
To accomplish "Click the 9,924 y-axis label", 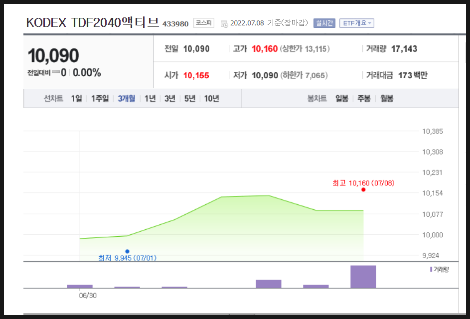I will [431, 255].
